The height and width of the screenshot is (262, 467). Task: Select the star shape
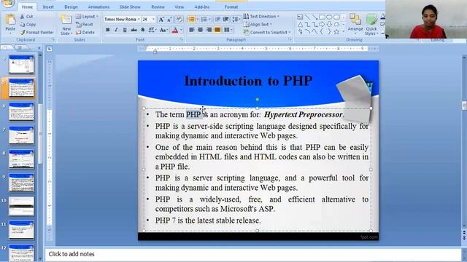click(336, 31)
